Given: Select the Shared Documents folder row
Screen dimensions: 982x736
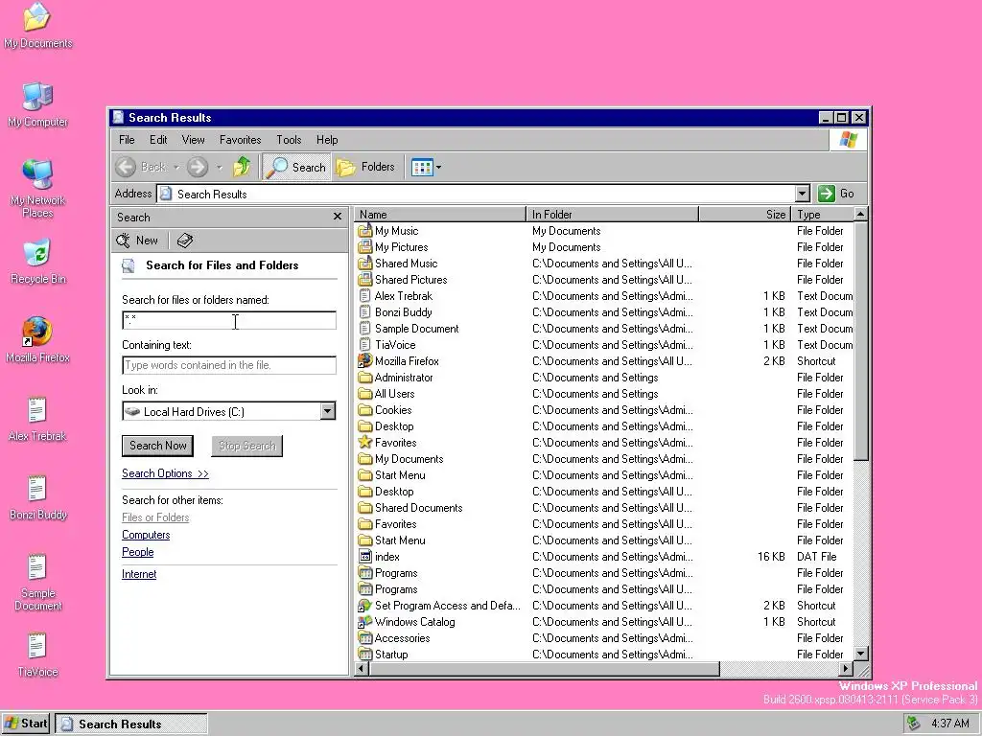Looking at the screenshot, I should 604,508.
